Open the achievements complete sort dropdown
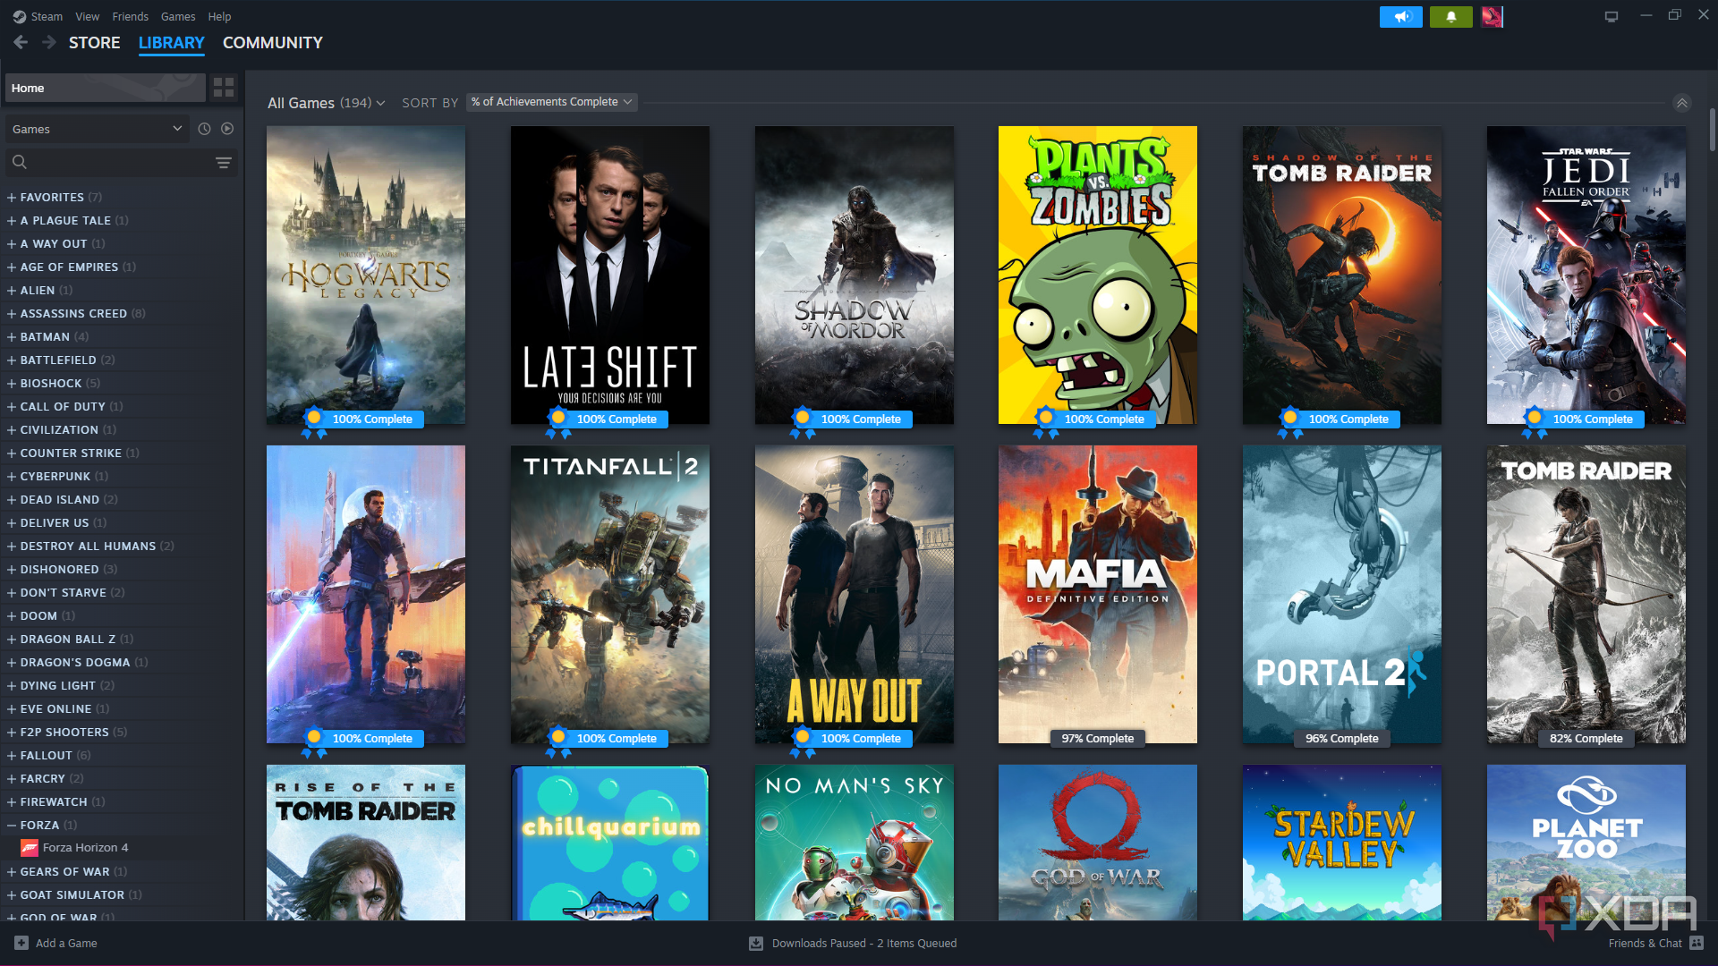 tap(551, 101)
